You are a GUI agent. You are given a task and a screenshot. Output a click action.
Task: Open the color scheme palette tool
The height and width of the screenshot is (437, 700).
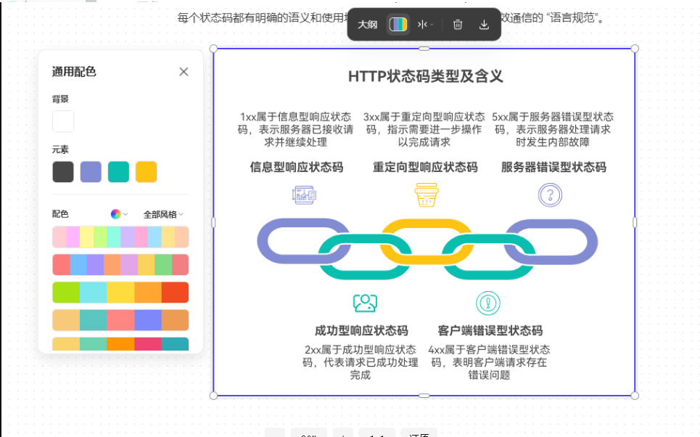tap(398, 25)
